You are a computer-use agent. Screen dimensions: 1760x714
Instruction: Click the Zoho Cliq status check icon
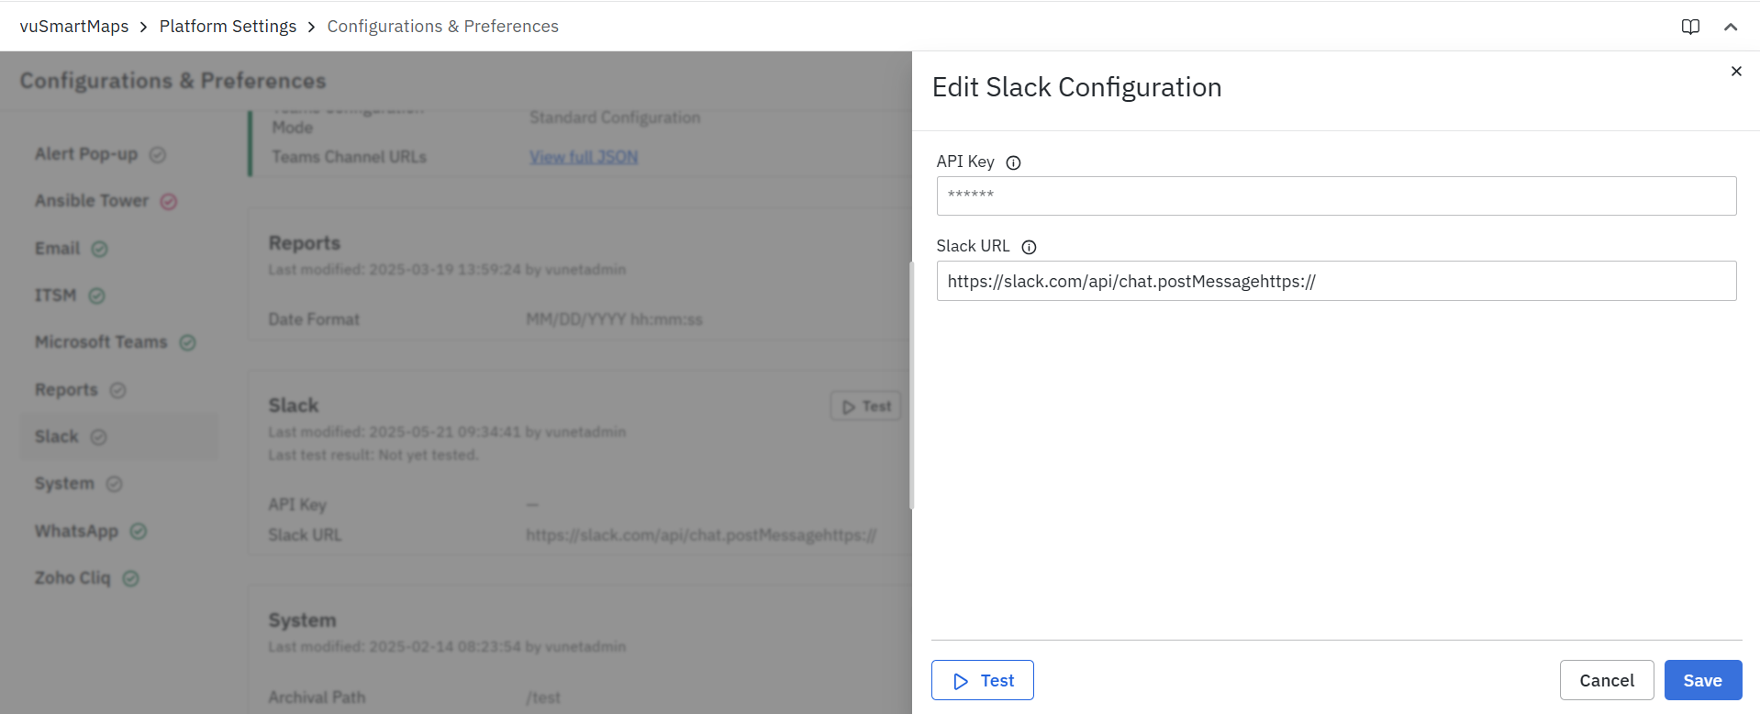pos(131,578)
